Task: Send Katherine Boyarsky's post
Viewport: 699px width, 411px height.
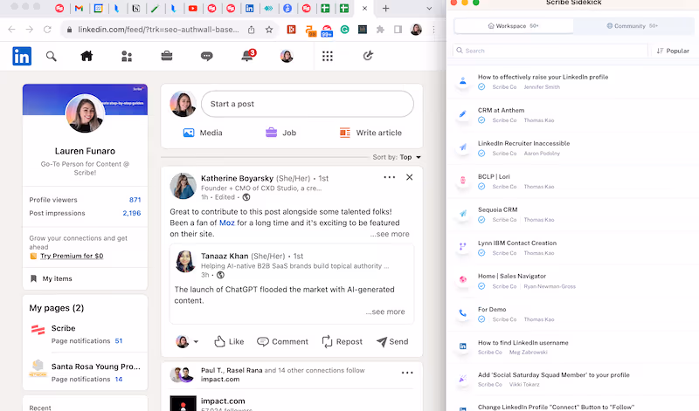Action: (392, 341)
